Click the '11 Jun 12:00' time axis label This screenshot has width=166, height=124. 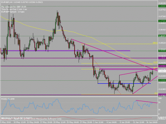pyautogui.click(x=139, y=122)
